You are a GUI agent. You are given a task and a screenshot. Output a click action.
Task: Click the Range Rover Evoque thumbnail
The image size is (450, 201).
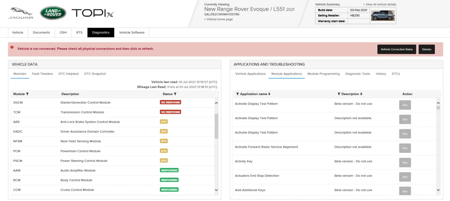click(x=383, y=16)
